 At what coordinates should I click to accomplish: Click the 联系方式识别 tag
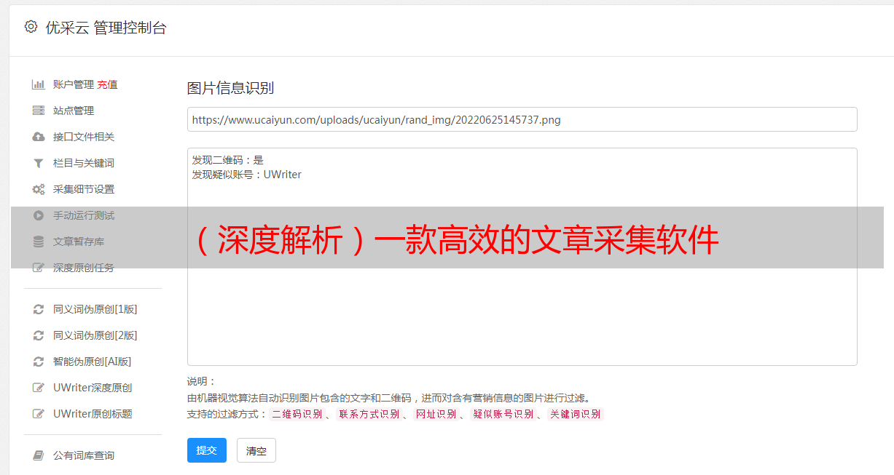(369, 414)
